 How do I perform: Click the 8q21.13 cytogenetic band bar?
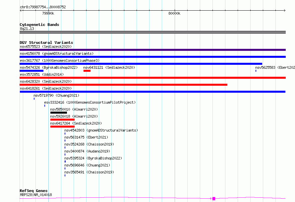click(152, 32)
